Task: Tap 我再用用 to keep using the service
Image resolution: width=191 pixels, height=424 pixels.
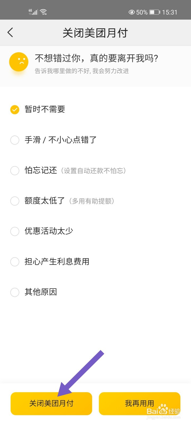Action: click(140, 403)
